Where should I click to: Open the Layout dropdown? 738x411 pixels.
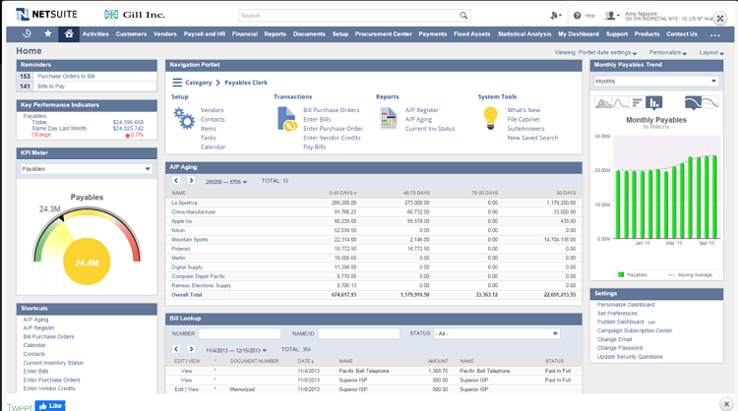(x=711, y=53)
